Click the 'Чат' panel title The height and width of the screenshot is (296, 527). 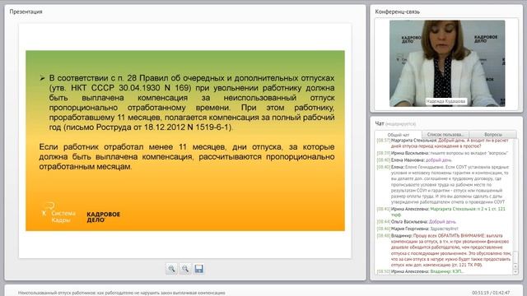(380, 123)
